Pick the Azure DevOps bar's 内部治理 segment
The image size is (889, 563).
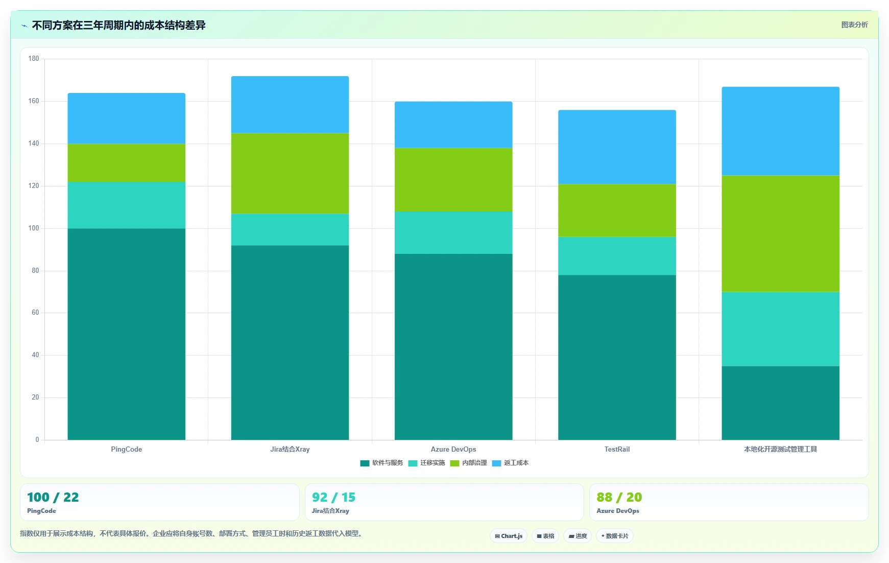[x=453, y=180]
